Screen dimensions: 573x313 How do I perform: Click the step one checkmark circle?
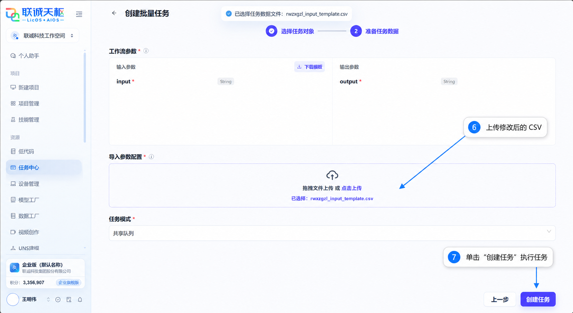tap(271, 31)
